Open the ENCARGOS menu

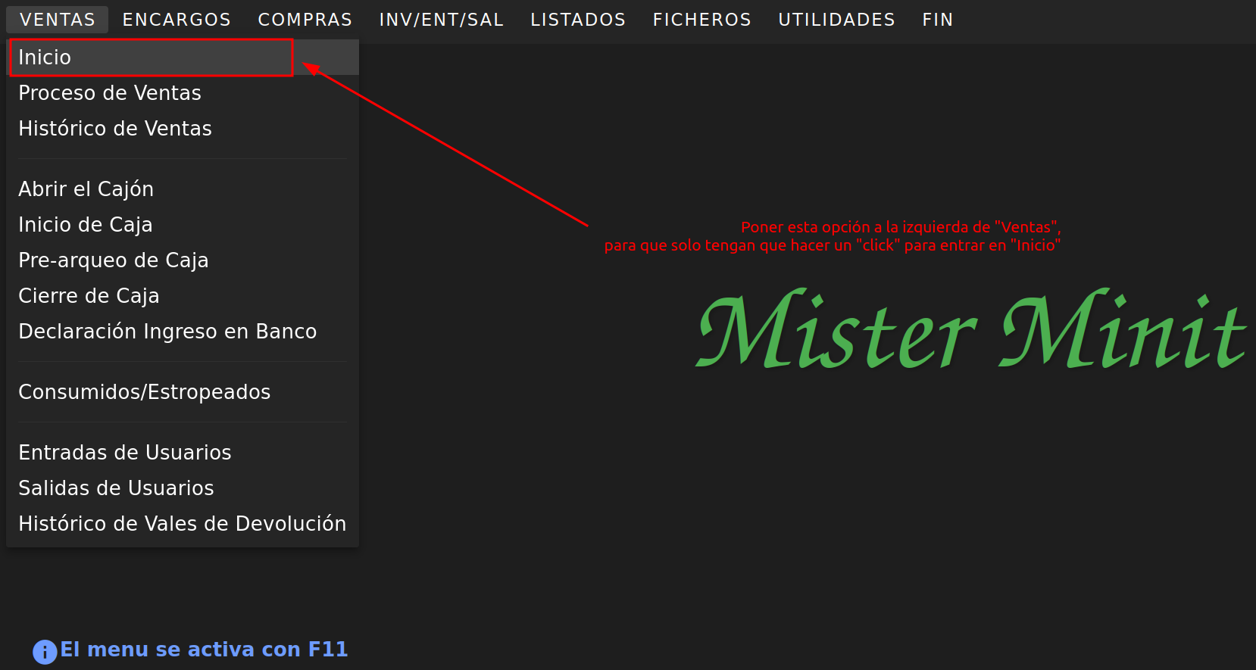pos(177,20)
